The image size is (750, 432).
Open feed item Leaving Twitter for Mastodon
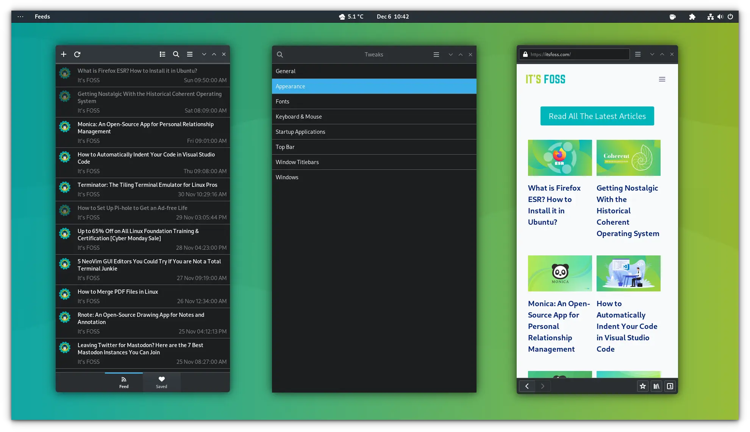coord(143,353)
